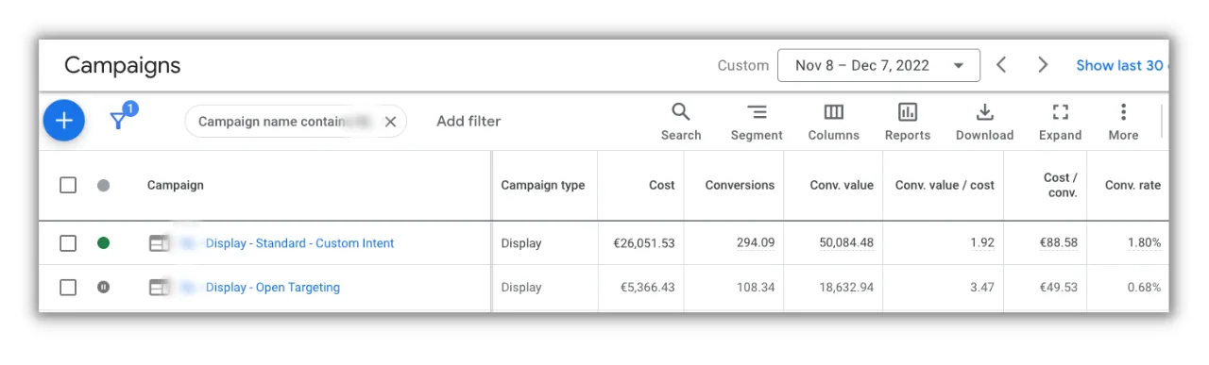Open Search in the table toolbar

click(681, 123)
